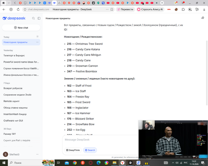Open a new browser tab with plus
This screenshot has height=166, width=208.
[162, 3]
